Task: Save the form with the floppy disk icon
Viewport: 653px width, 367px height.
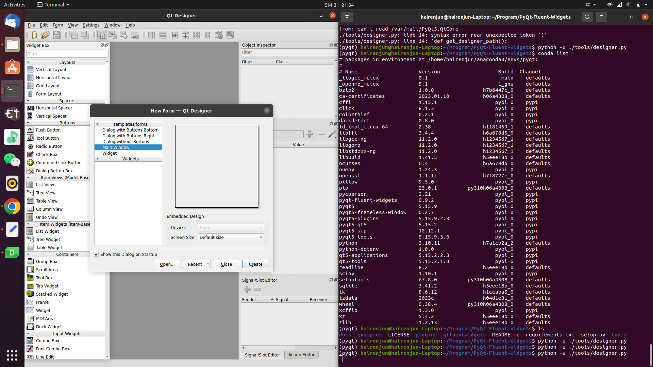Action: 57,35
